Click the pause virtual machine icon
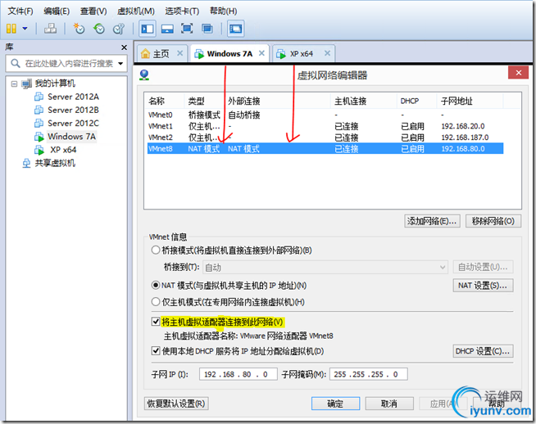Image resolution: width=536 pixels, height=424 pixels. [x=11, y=29]
